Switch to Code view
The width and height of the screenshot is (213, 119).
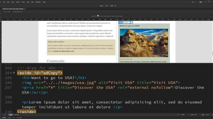tap(101, 6)
